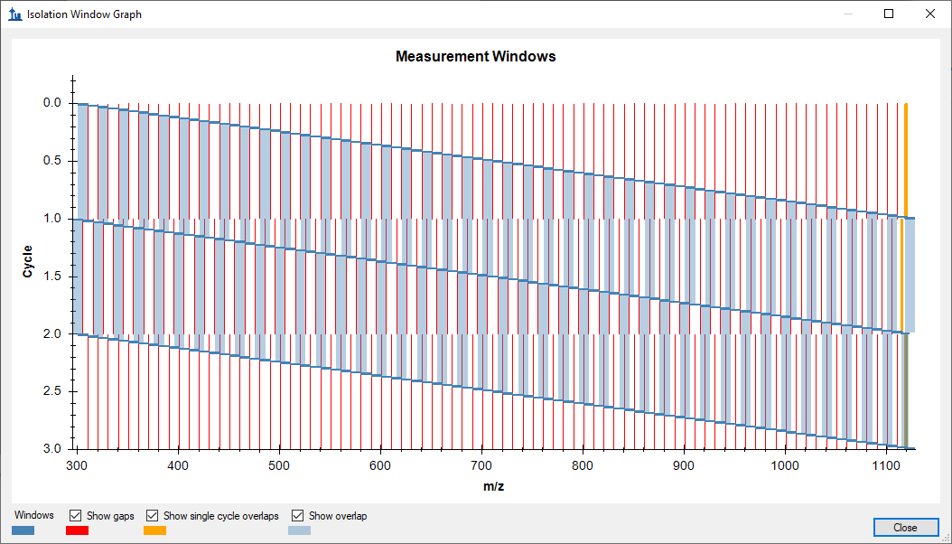Click the Windows legend label
Image resolution: width=952 pixels, height=544 pixels.
coord(34,515)
